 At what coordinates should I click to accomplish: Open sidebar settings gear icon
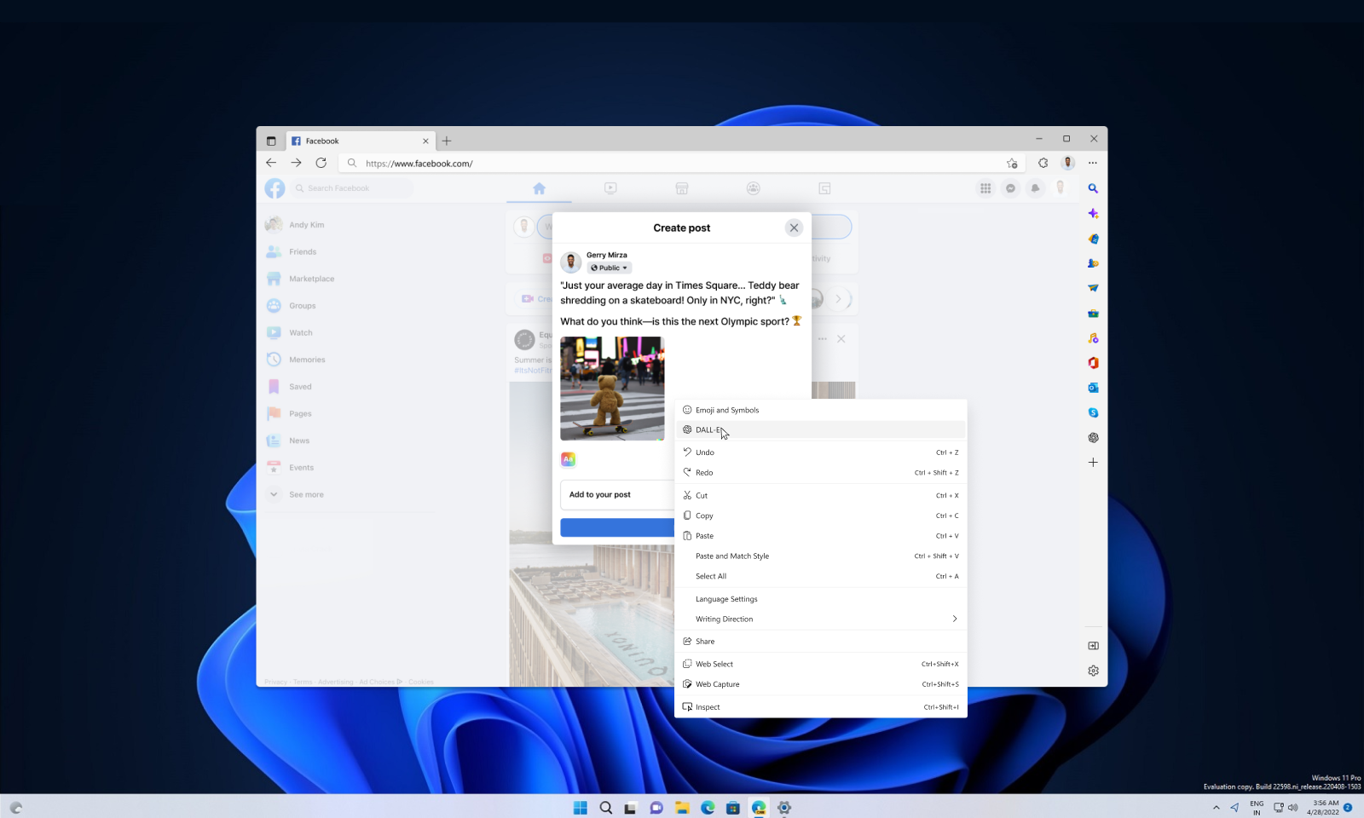pos(1093,671)
